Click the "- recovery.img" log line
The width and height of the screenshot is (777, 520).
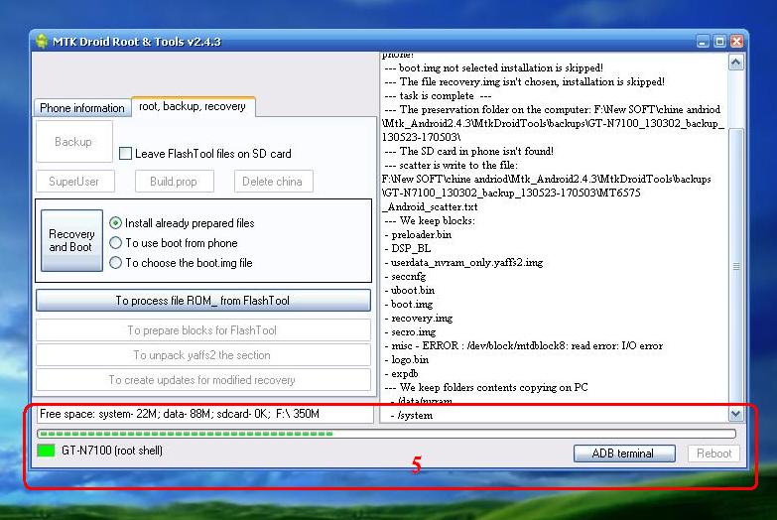pyautogui.click(x=419, y=318)
